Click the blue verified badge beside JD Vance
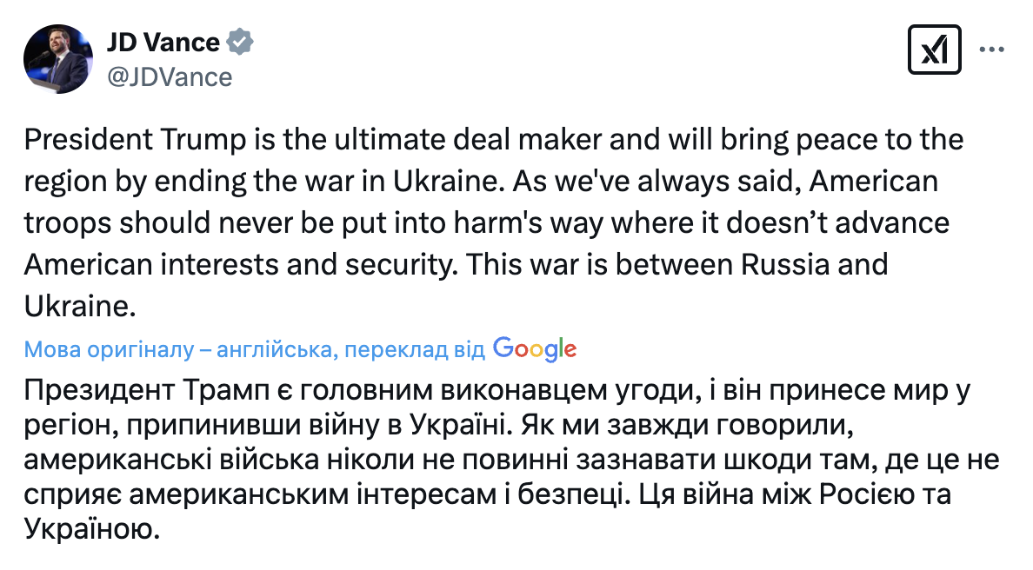 [239, 40]
